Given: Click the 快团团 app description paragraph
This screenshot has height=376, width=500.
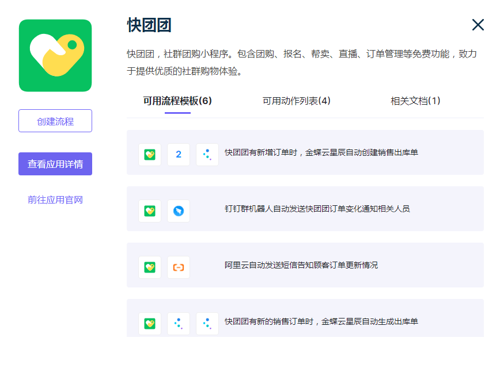Looking at the screenshot, I should [x=302, y=63].
